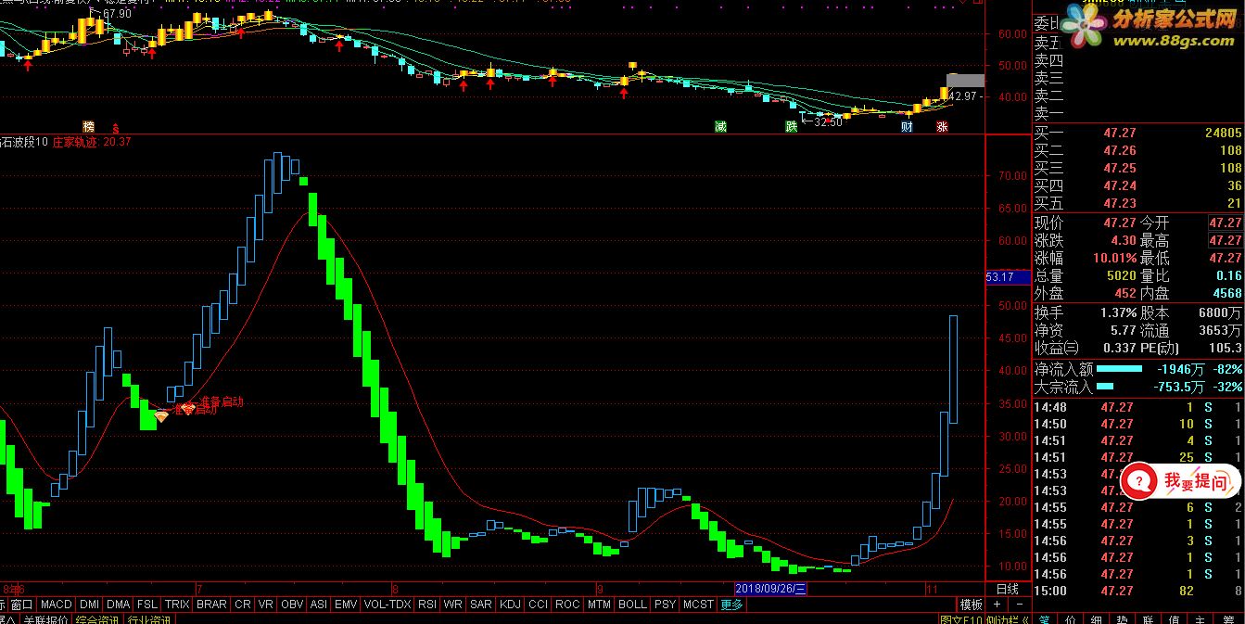This screenshot has height=624, width=1245.
Task: Click the 大宗流入 cyan bar
Action: tap(1107, 387)
